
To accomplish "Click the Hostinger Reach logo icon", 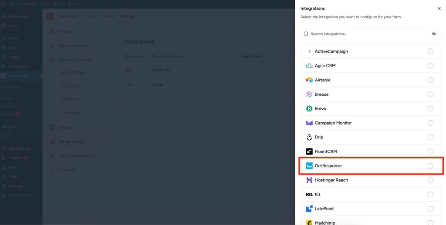I will tap(309, 180).
